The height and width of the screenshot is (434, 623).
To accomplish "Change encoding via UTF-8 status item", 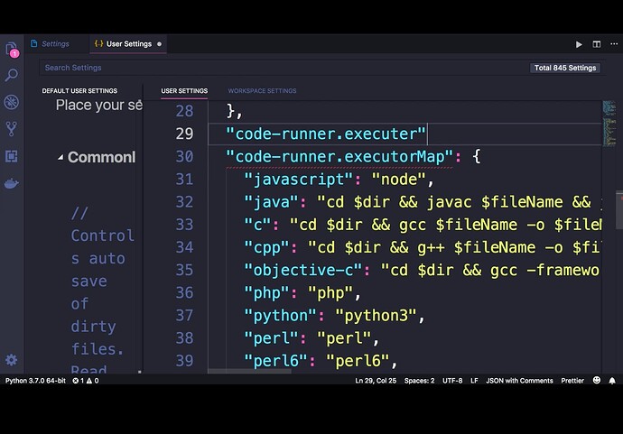I will click(x=452, y=381).
